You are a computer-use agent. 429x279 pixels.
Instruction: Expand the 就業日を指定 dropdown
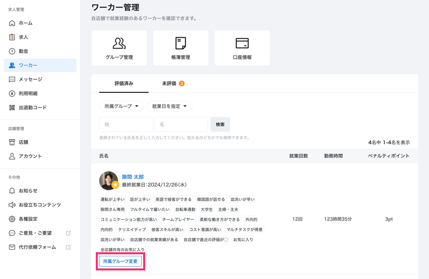169,106
